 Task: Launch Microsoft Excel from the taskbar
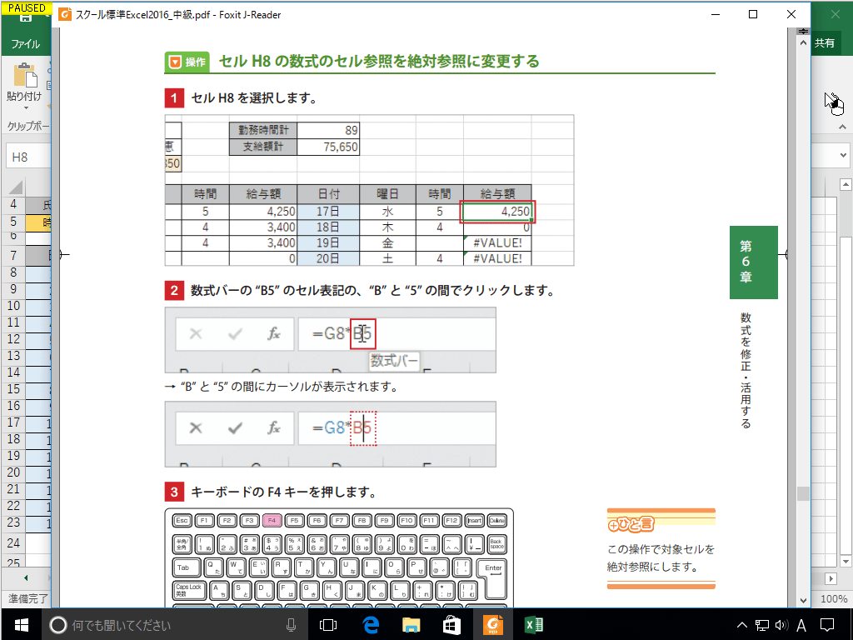533,624
